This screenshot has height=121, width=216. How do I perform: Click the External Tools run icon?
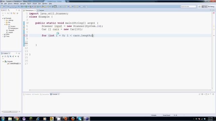[x=30, y=6]
